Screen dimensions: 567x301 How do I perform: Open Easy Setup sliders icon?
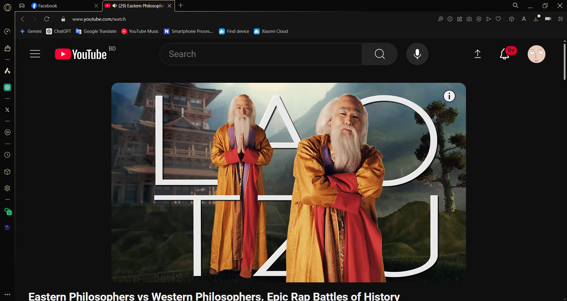tap(560, 19)
